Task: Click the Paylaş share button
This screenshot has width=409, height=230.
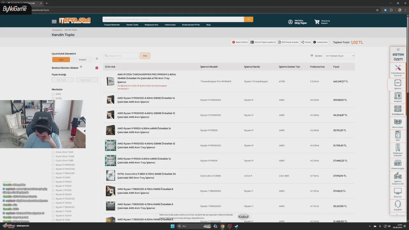Action: pyautogui.click(x=306, y=42)
